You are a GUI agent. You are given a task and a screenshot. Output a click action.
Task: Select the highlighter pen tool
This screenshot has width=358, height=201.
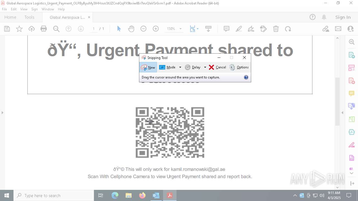(x=239, y=29)
